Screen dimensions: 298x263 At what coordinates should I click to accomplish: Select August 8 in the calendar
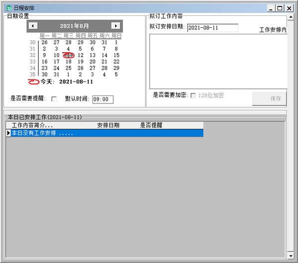point(116,49)
